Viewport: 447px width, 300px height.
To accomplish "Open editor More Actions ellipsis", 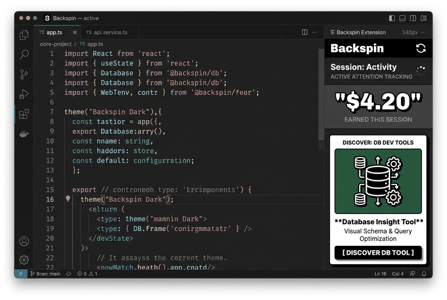I will [315, 32].
